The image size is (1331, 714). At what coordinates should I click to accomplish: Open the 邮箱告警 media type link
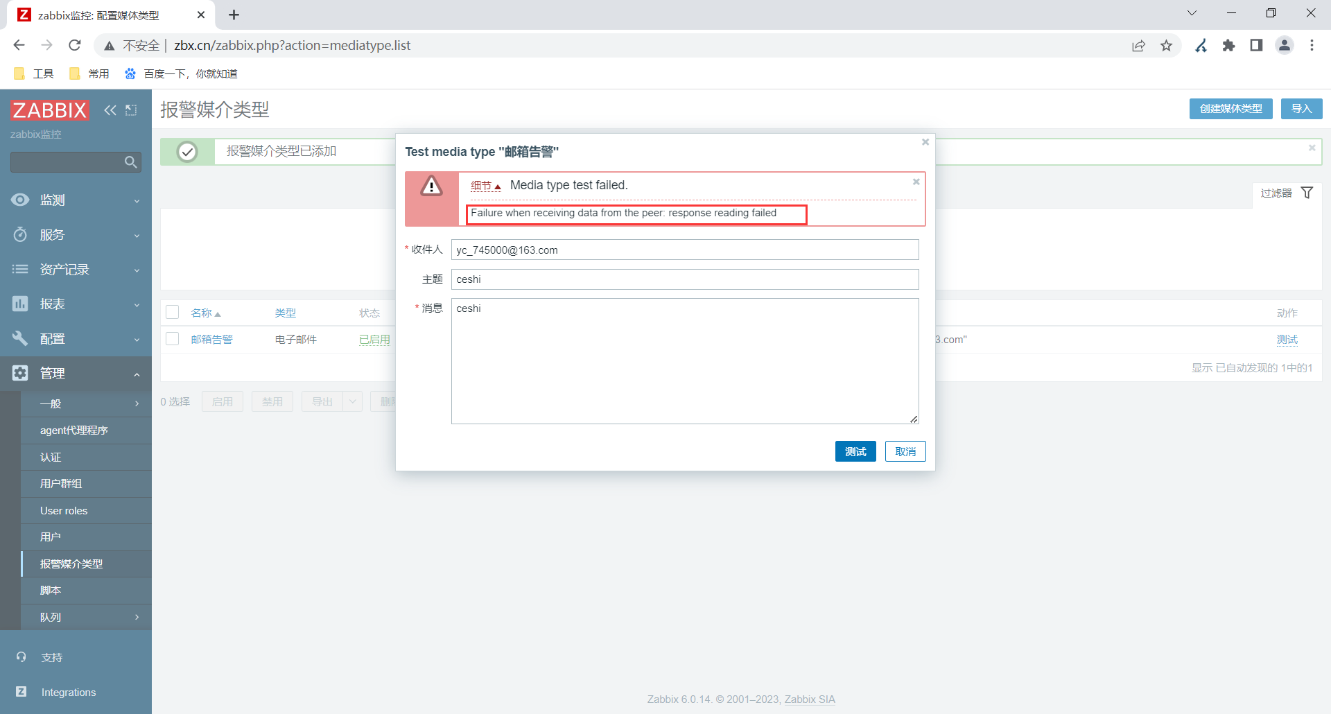[212, 339]
